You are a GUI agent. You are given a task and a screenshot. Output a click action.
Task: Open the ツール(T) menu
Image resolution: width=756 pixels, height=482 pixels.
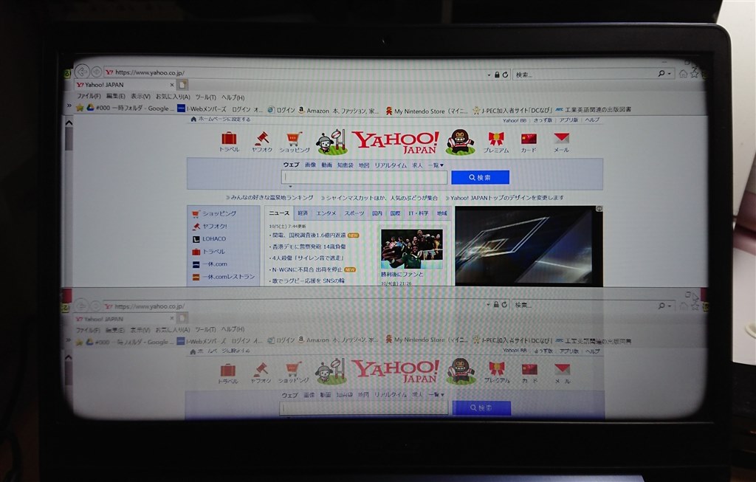206,97
